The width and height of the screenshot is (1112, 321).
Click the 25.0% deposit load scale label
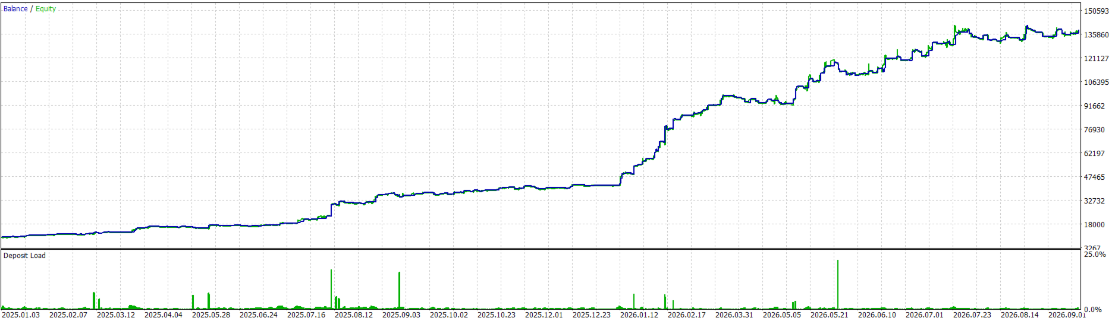tap(1095, 255)
